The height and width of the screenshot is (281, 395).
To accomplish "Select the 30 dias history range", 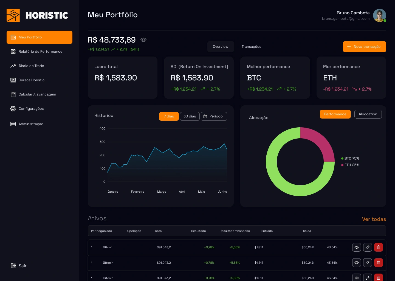I will click(x=190, y=116).
